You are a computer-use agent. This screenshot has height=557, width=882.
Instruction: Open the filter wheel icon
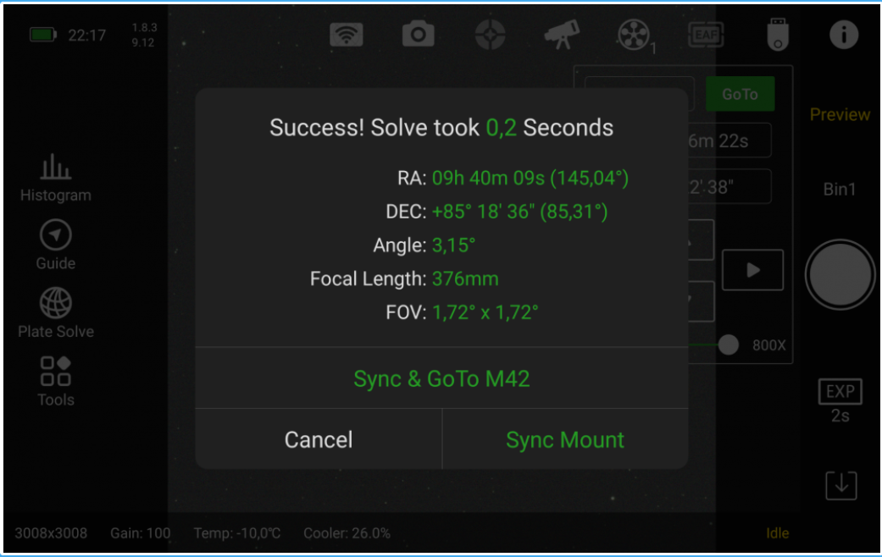[x=633, y=35]
